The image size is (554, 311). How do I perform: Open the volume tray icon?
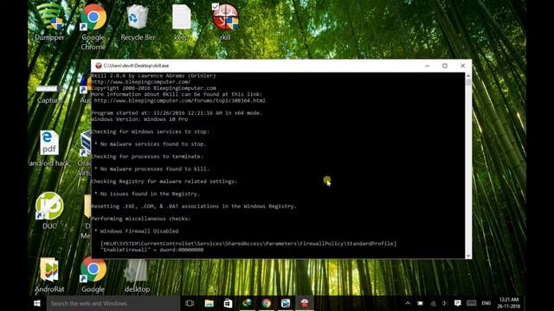445,303
